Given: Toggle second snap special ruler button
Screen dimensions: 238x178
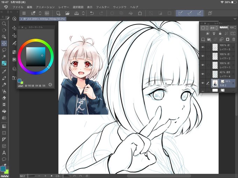Looking at the screenshot, I should [190, 13].
